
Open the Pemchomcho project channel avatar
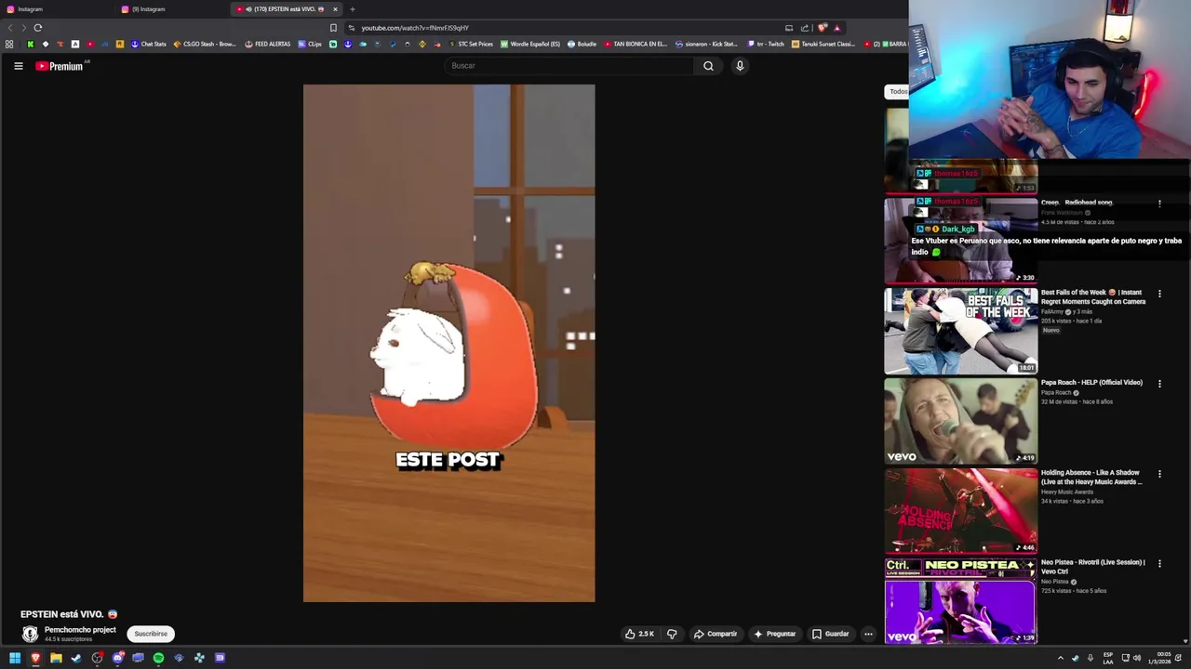coord(30,634)
